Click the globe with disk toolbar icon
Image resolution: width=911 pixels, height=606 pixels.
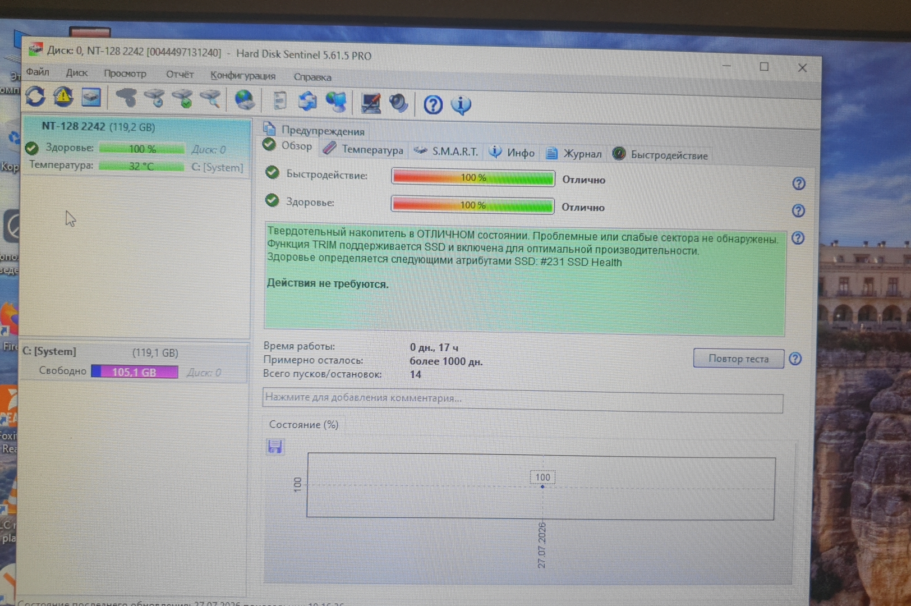click(x=245, y=100)
